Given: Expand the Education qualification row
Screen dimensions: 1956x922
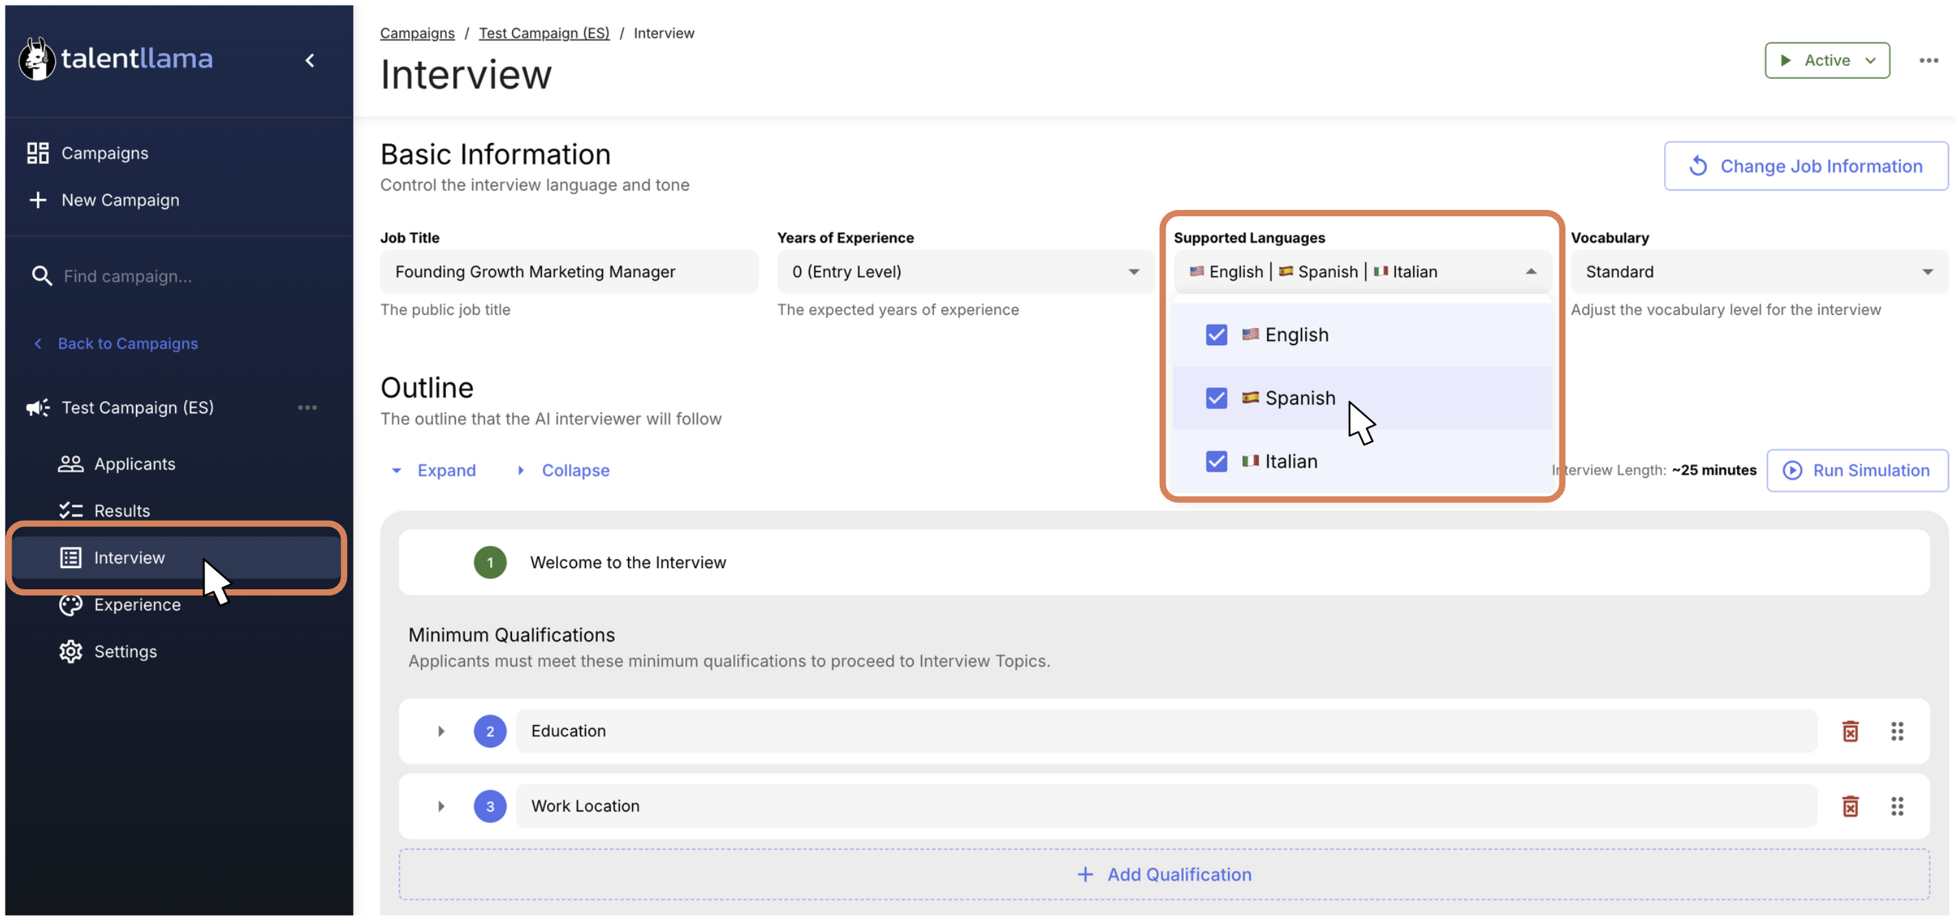Looking at the screenshot, I should (x=441, y=731).
